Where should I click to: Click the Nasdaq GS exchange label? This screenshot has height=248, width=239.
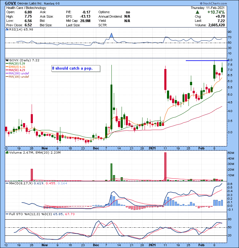(52, 4)
